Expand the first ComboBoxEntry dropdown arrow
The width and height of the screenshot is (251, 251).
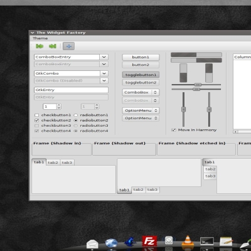[x=104, y=57]
